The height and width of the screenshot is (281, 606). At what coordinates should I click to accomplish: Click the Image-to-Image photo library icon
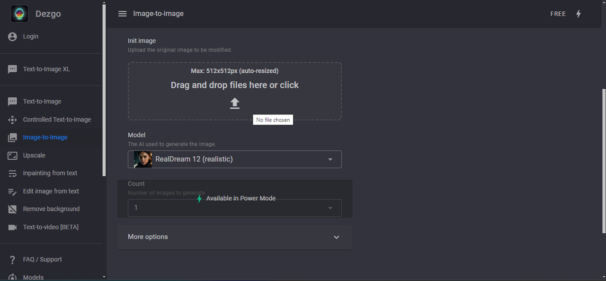(x=13, y=137)
